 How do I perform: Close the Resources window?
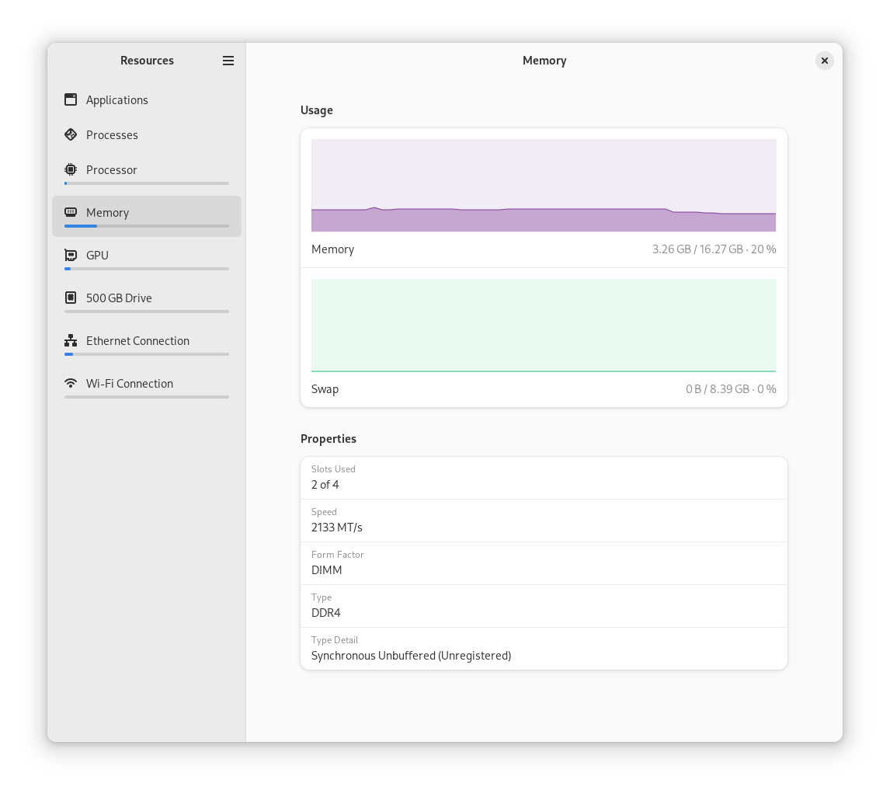[825, 61]
